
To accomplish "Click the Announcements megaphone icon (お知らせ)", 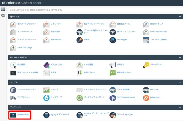I will tap(113, 65).
